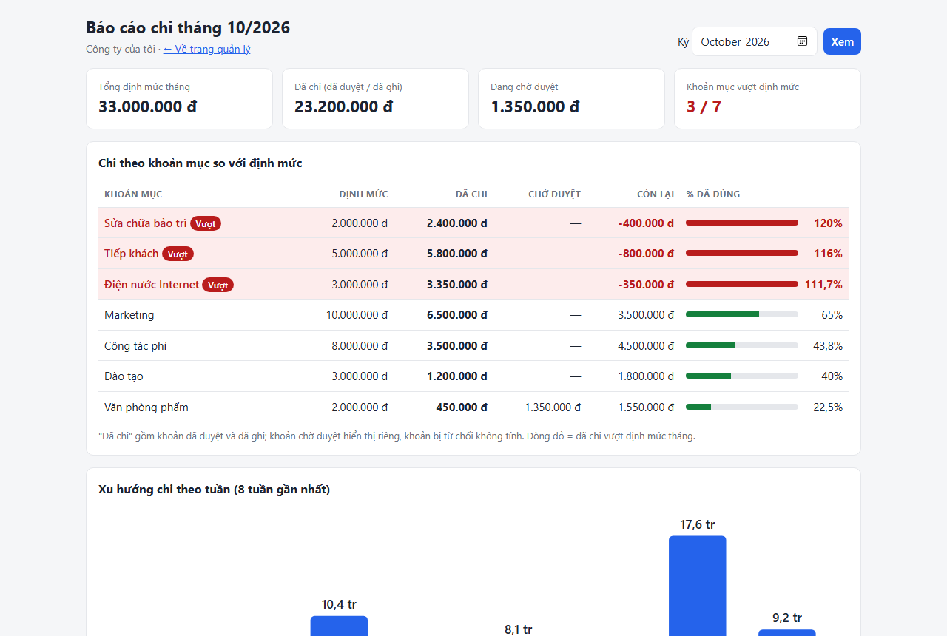Select the 'Công tác phí' row label
The height and width of the screenshot is (636, 947).
point(135,346)
